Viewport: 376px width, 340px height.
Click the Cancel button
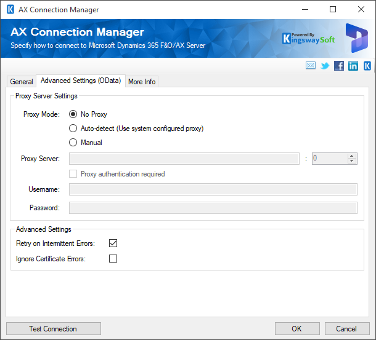[x=347, y=329]
